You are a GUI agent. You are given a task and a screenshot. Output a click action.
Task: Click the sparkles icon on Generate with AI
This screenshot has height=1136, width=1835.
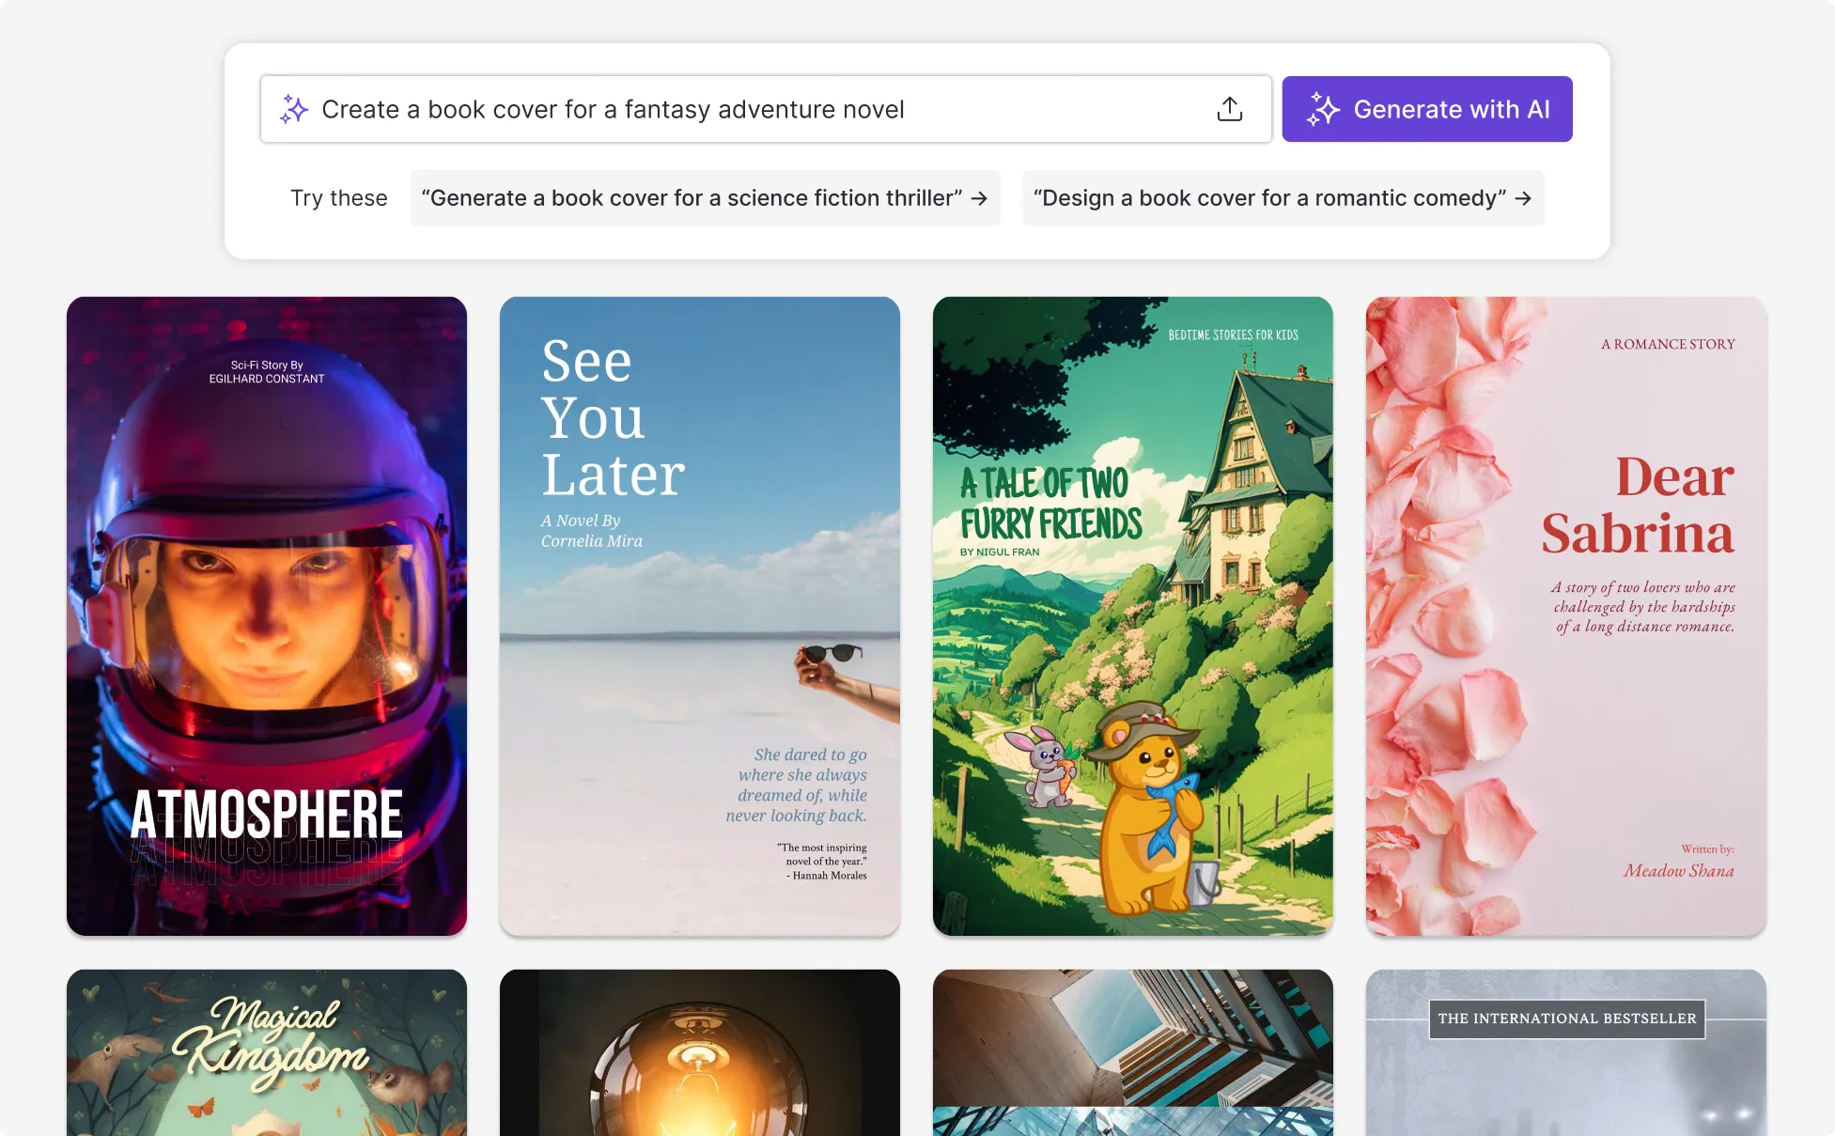pyautogui.click(x=1324, y=108)
